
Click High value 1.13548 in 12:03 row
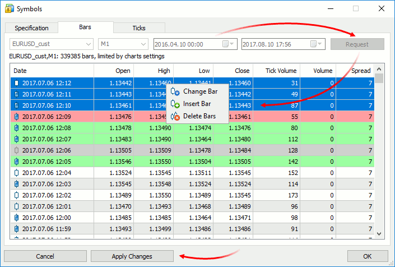point(160,184)
